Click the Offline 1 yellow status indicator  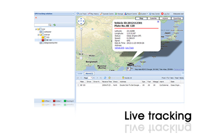(46, 101)
